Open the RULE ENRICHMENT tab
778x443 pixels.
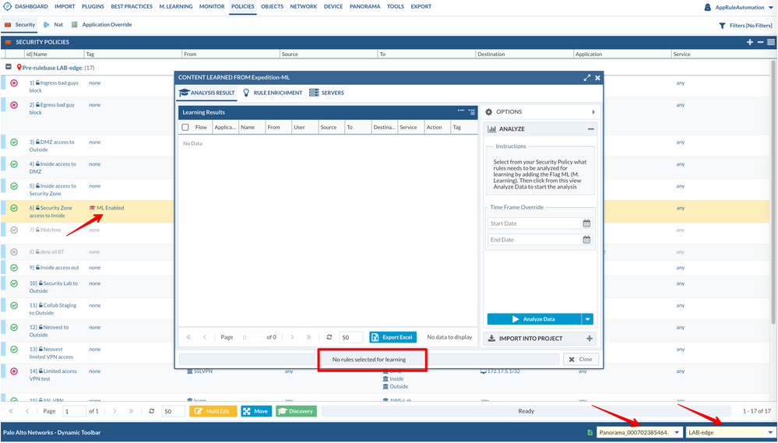tap(273, 93)
